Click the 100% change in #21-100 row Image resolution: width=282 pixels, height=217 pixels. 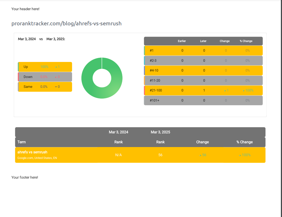249,90
